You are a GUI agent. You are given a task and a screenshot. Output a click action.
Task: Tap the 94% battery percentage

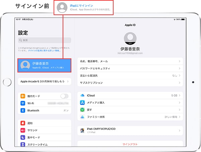tap(179, 19)
